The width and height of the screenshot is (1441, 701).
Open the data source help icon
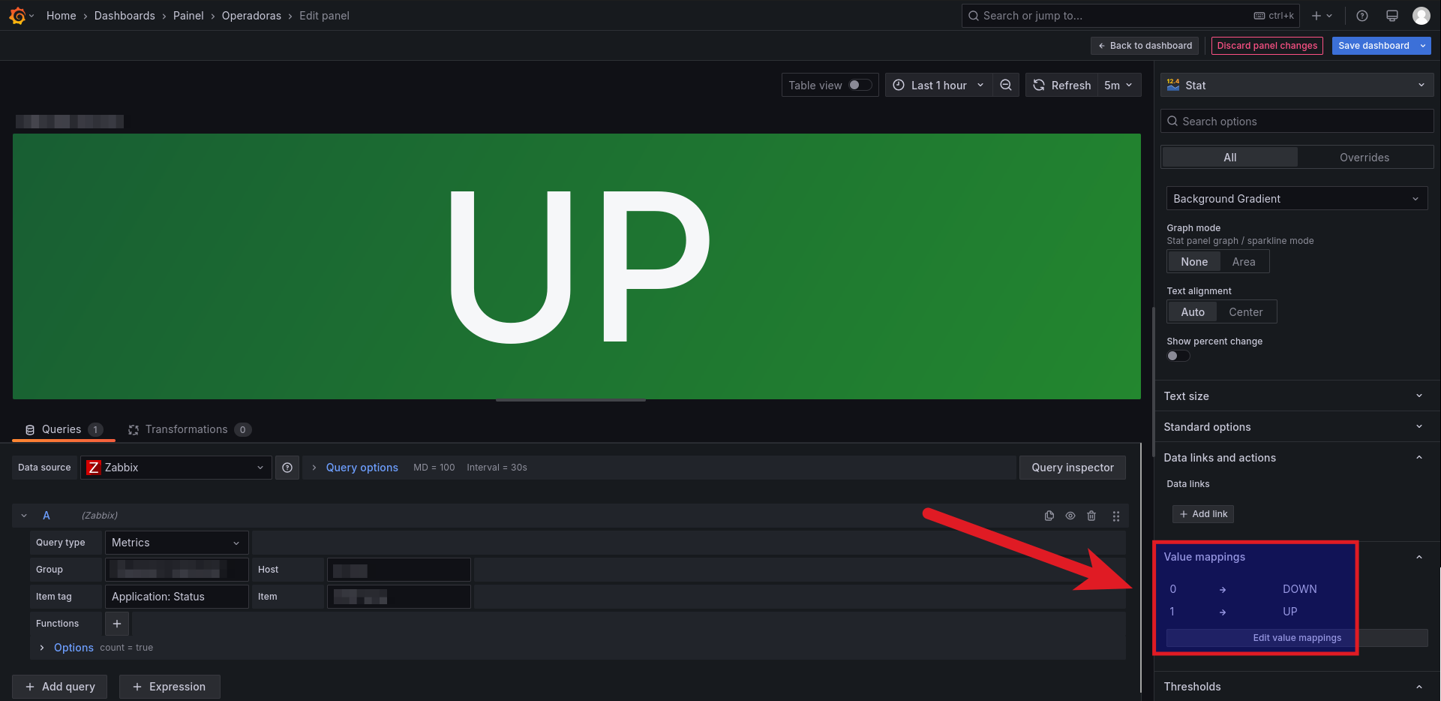click(x=287, y=468)
